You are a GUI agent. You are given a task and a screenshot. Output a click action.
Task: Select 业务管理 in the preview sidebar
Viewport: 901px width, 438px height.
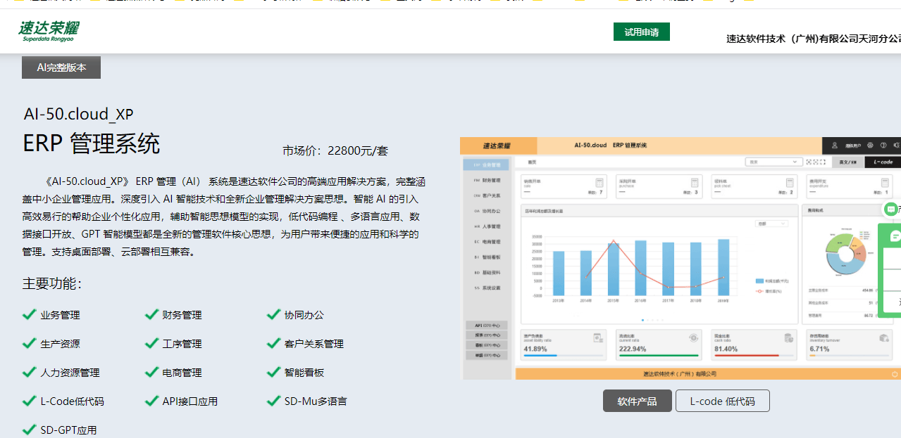[x=487, y=165]
